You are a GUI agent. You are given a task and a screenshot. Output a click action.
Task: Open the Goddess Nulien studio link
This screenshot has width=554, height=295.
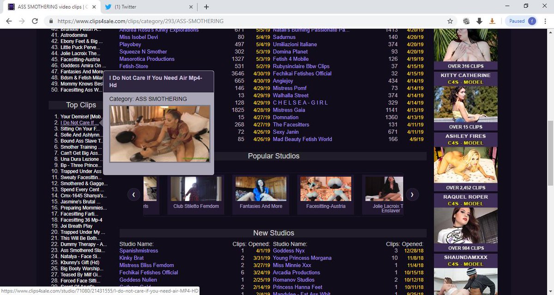coord(139,280)
